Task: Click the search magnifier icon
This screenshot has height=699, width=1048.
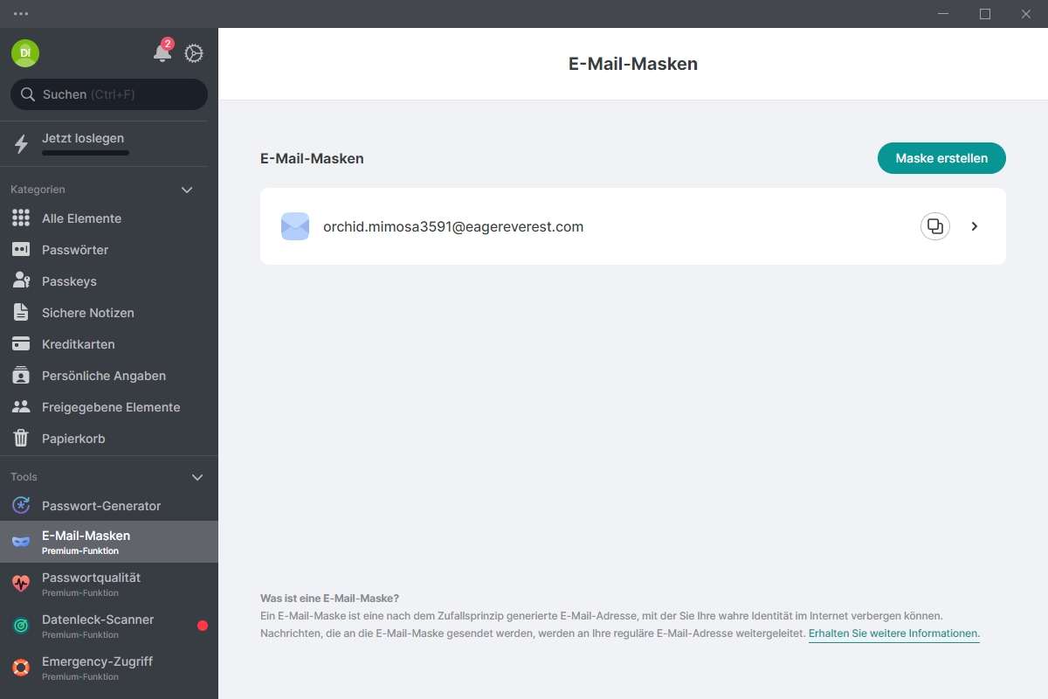Action: (x=28, y=94)
